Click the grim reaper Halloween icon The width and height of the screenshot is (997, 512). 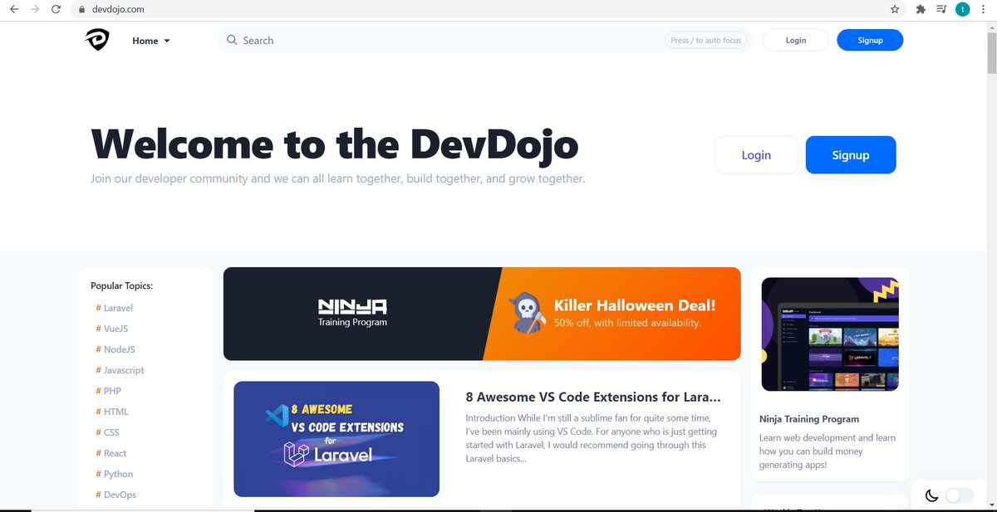click(528, 312)
